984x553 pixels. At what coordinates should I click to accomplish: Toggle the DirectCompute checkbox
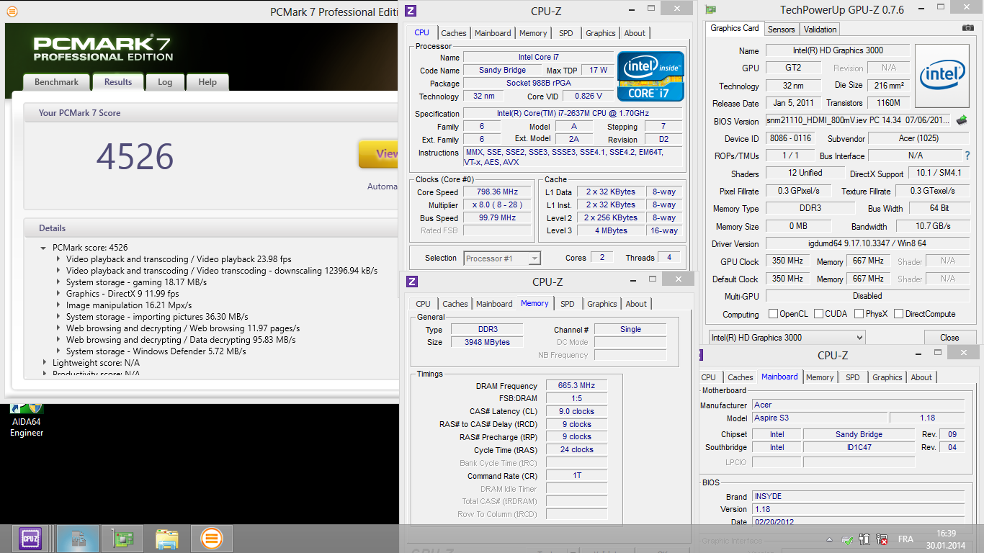point(898,314)
